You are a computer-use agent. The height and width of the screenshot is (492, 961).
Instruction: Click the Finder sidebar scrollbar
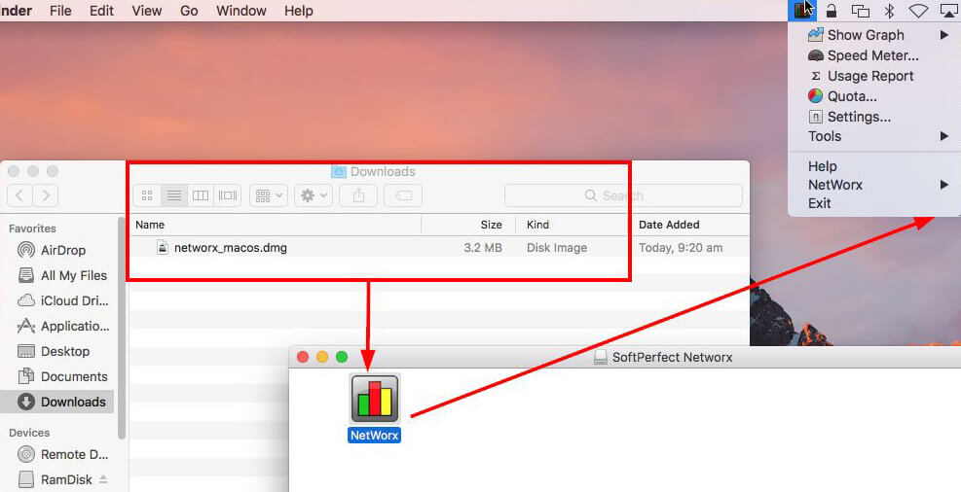(122, 328)
